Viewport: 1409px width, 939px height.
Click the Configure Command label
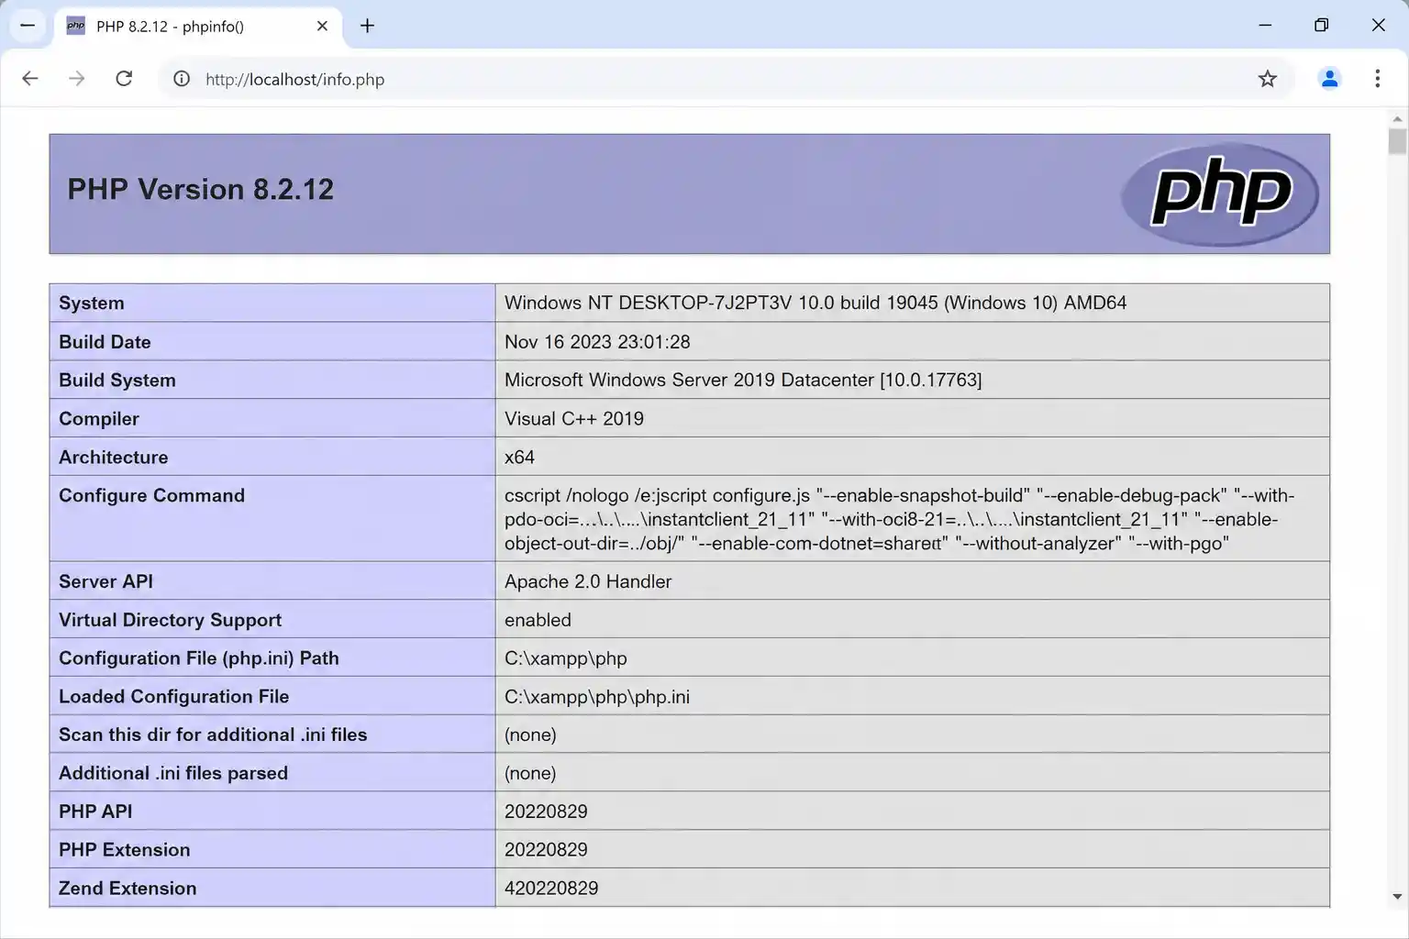(152, 496)
